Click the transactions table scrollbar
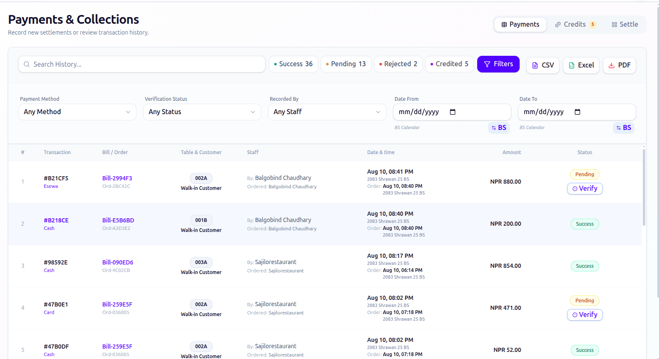Viewport: 659px width, 359px height. click(644, 187)
